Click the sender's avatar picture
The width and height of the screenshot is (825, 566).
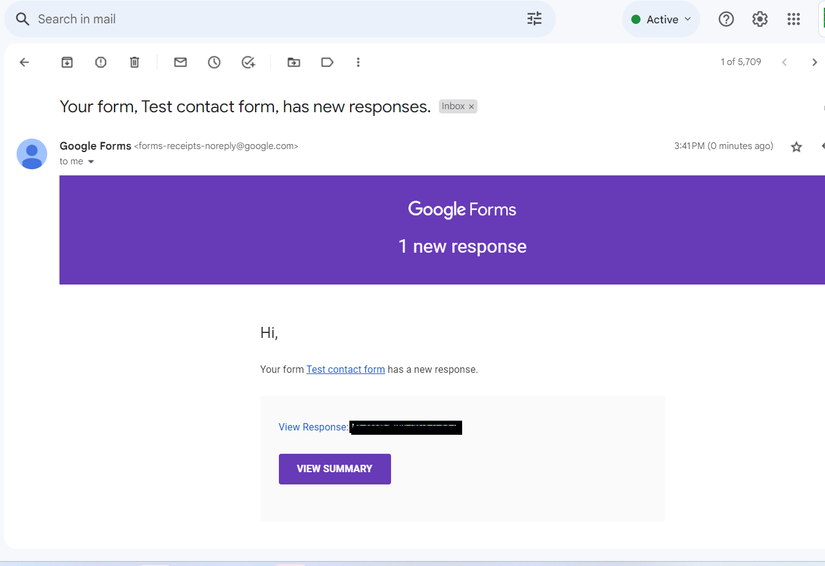click(x=32, y=154)
